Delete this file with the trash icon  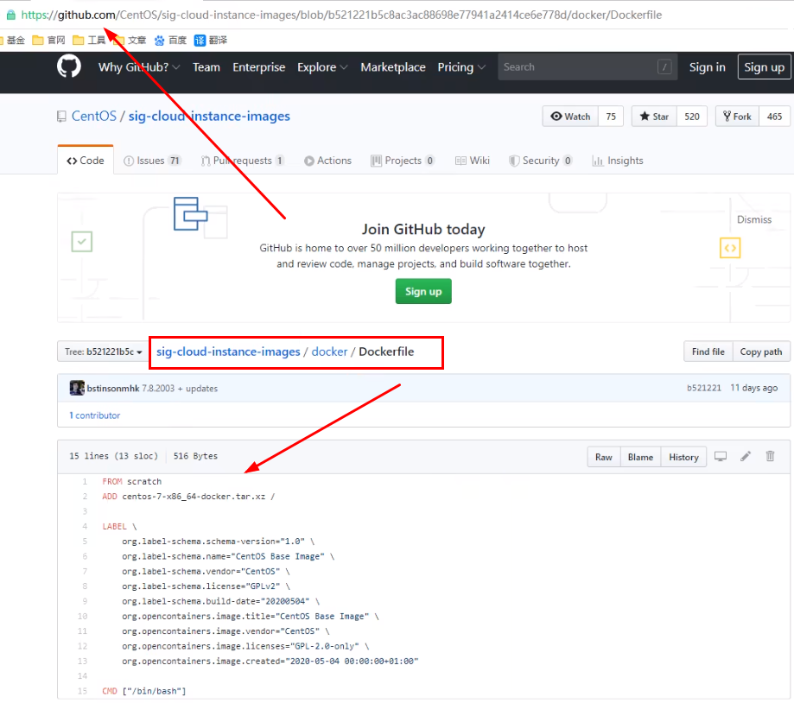pos(770,456)
